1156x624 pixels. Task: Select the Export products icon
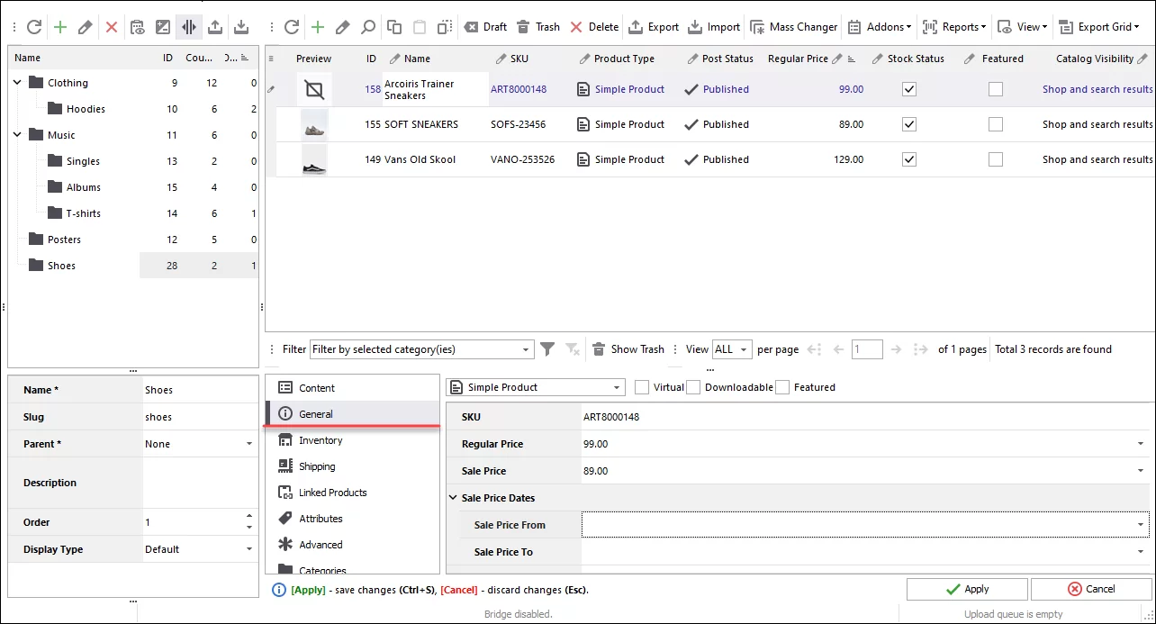point(654,26)
